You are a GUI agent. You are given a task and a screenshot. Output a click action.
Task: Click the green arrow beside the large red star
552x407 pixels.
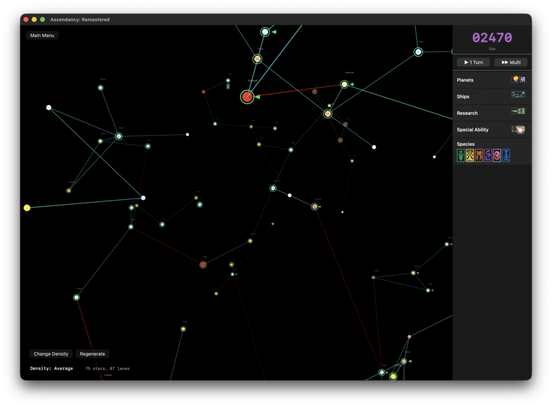257,97
